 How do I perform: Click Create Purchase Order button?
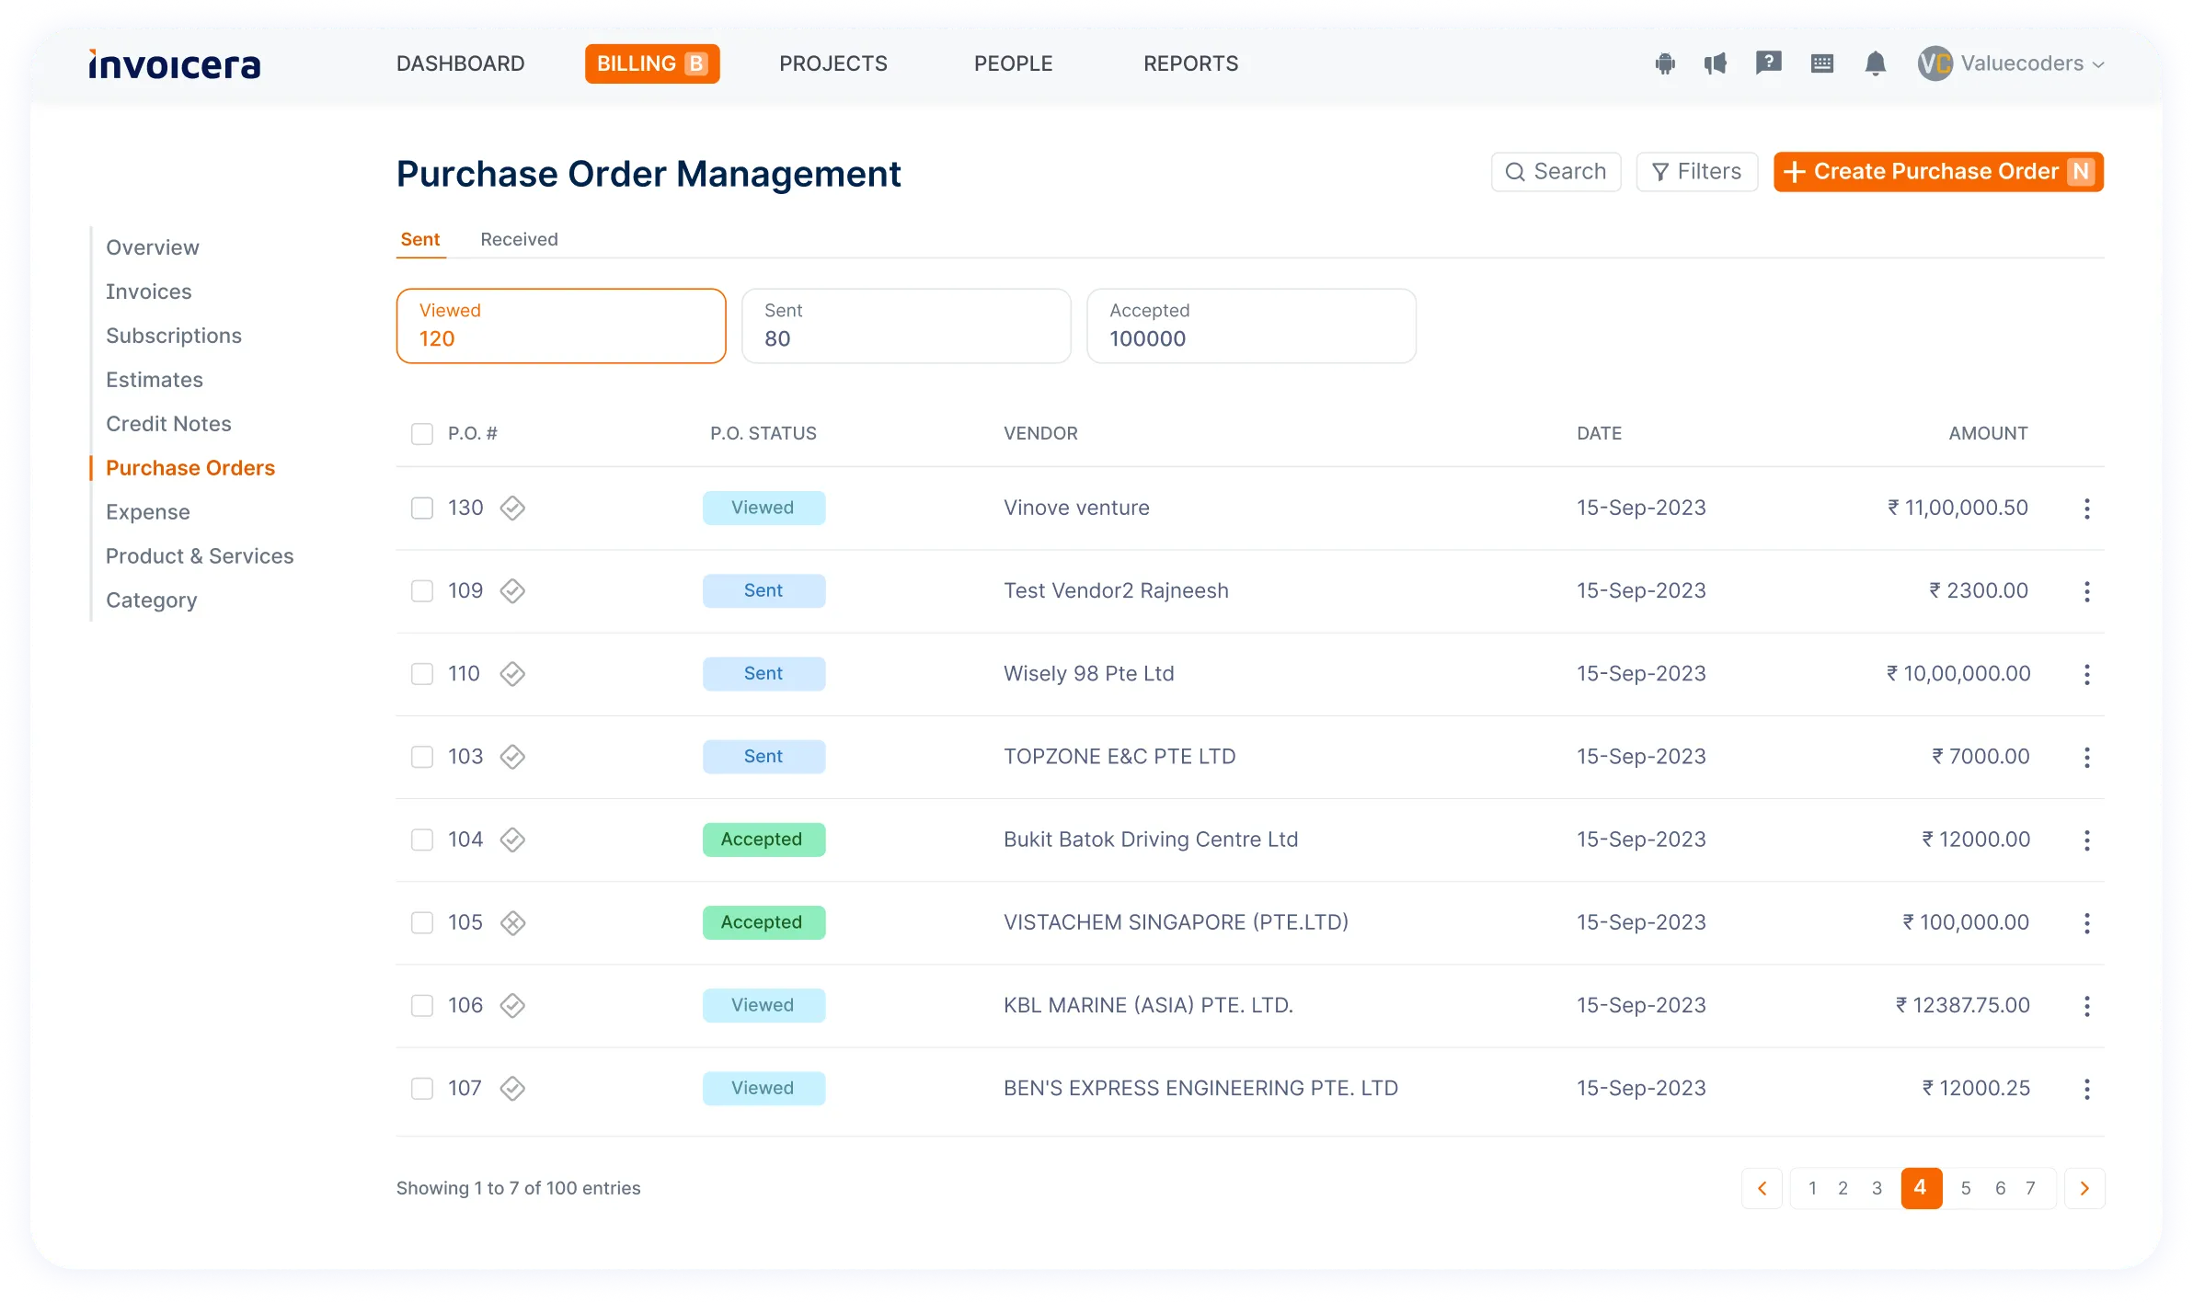point(1938,172)
